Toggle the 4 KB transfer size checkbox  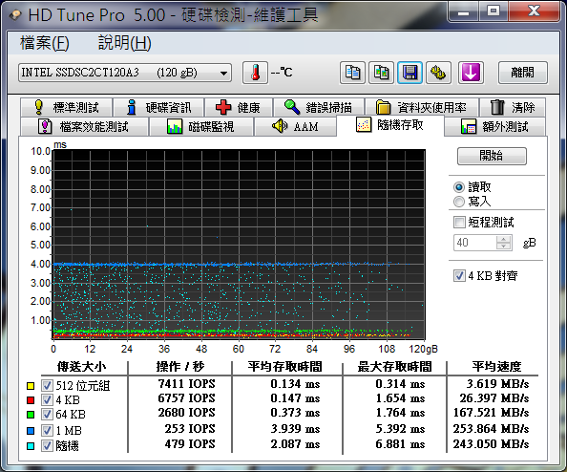[47, 400]
